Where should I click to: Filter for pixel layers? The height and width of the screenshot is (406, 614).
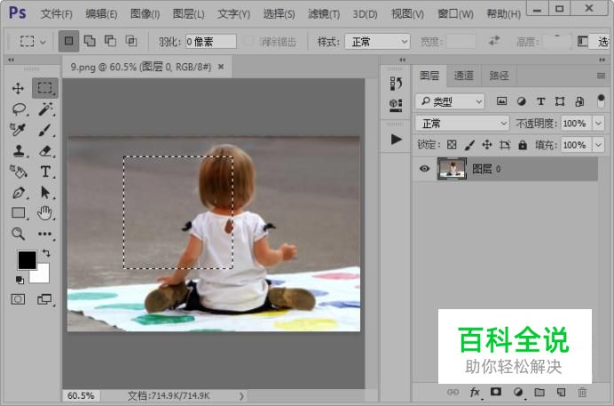[501, 101]
